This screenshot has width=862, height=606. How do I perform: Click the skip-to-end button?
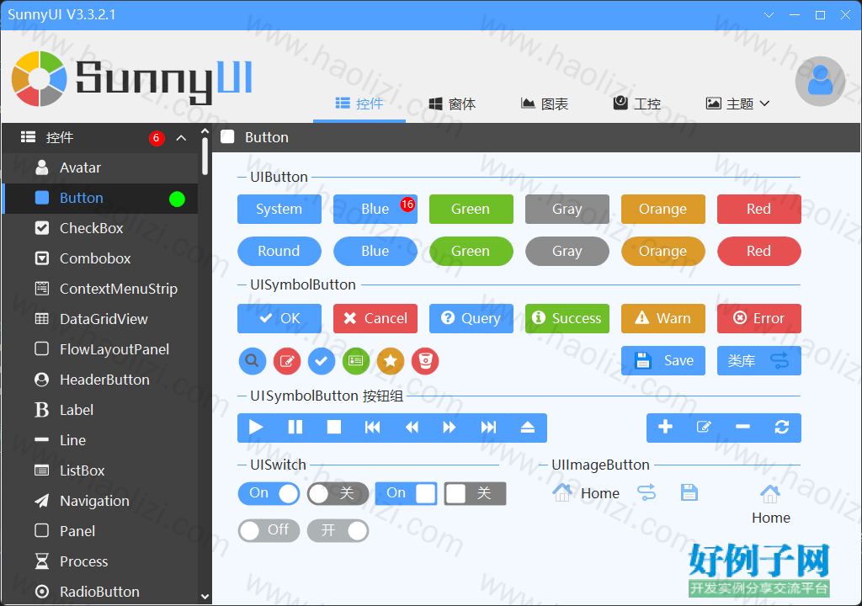coord(489,428)
